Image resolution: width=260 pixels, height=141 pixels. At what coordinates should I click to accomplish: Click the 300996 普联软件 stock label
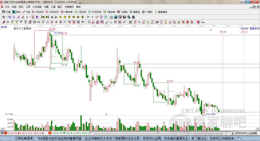[250, 29]
